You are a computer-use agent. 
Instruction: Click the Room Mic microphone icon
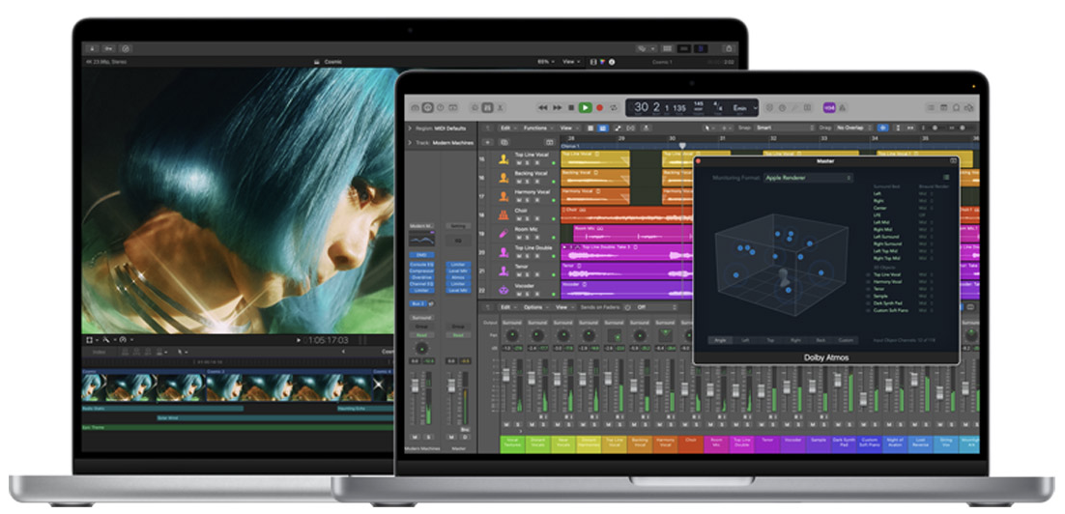(x=504, y=234)
